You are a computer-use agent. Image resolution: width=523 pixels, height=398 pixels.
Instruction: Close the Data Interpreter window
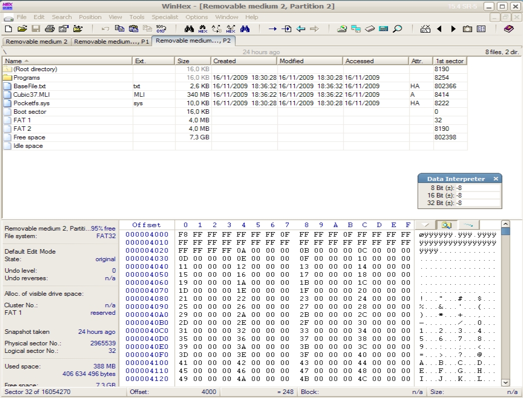tap(495, 179)
